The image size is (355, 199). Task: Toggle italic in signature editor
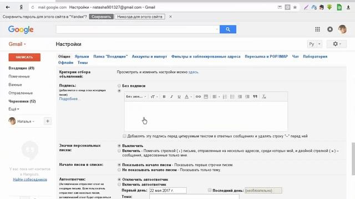tap(171, 97)
